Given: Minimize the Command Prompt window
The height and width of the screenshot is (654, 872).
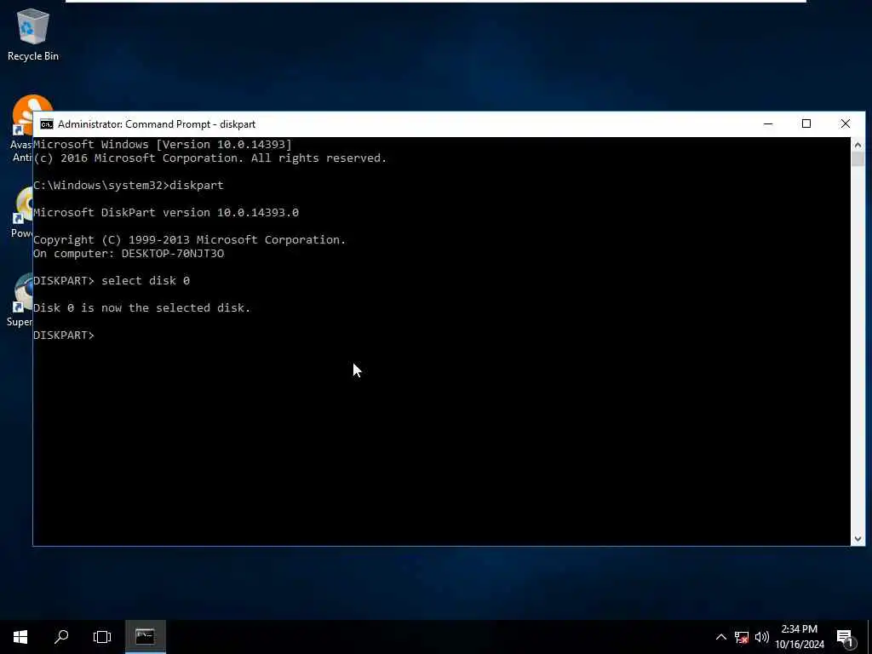Looking at the screenshot, I should (768, 123).
